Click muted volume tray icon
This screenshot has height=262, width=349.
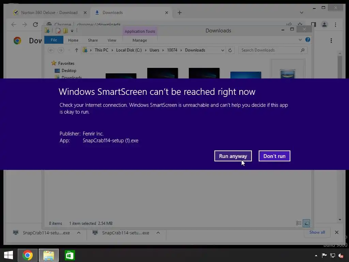(341, 255)
